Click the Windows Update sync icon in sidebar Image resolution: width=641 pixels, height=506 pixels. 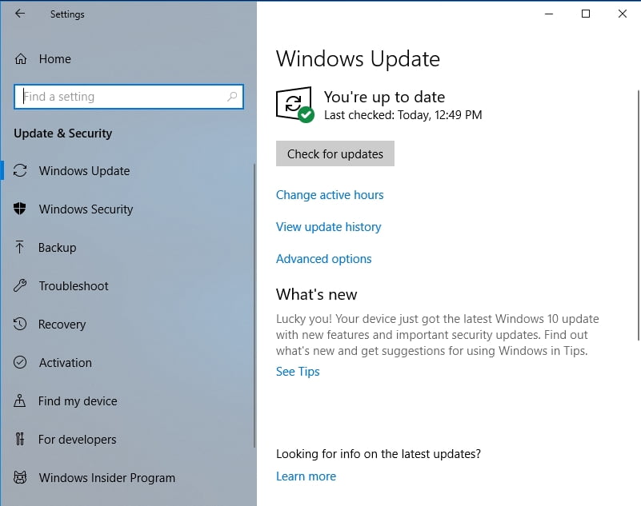pos(20,171)
